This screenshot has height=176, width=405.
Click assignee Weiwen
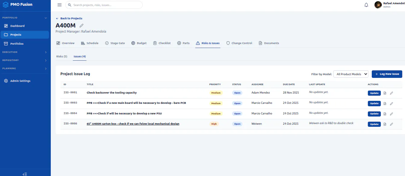click(256, 124)
